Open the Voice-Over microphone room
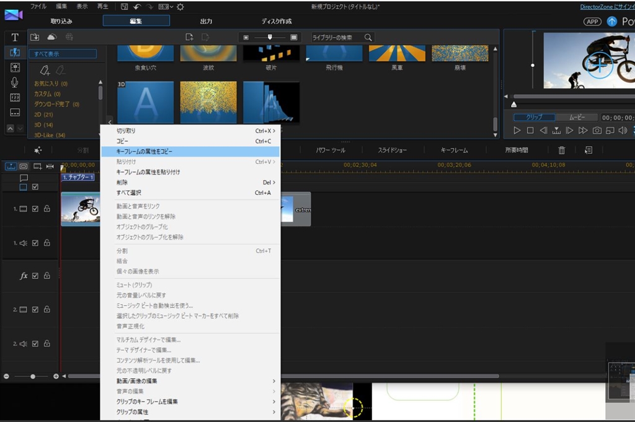Image resolution: width=635 pixels, height=422 pixels. (x=15, y=82)
